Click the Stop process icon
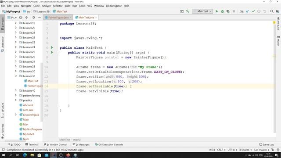 [x=234, y=11]
